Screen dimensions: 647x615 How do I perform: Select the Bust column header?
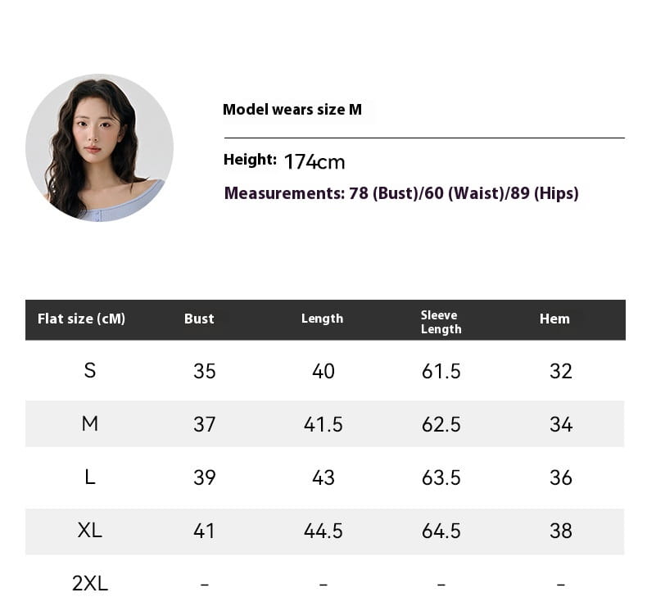[x=199, y=319]
